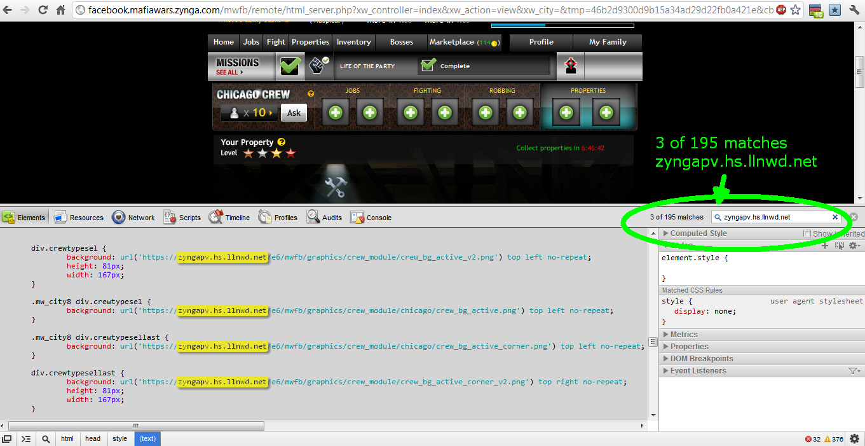Viewport: 865px width, 446px height.
Task: Open the Elements panel in DevTools
Action: pyautogui.click(x=24, y=217)
